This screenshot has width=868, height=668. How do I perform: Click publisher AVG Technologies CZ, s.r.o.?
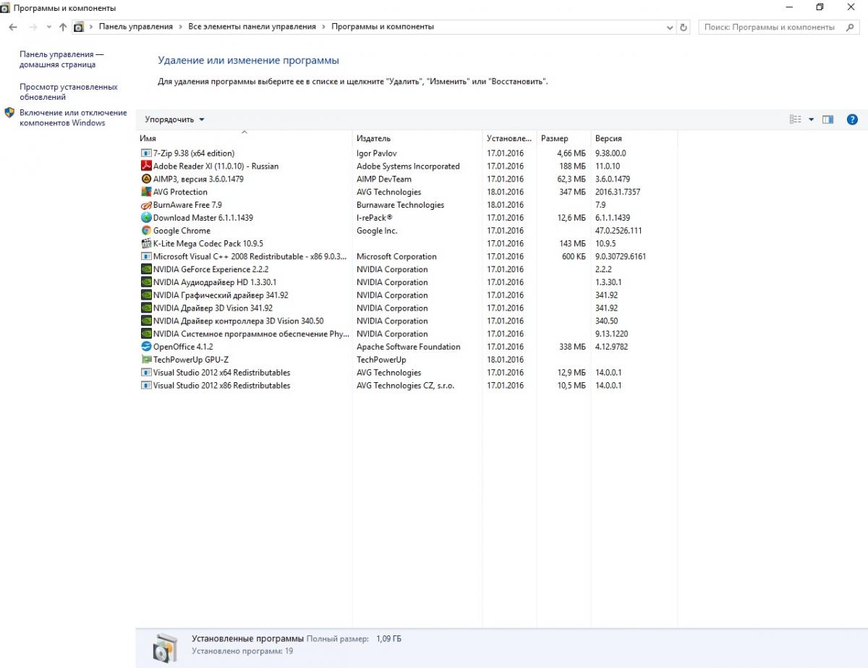[x=406, y=386]
